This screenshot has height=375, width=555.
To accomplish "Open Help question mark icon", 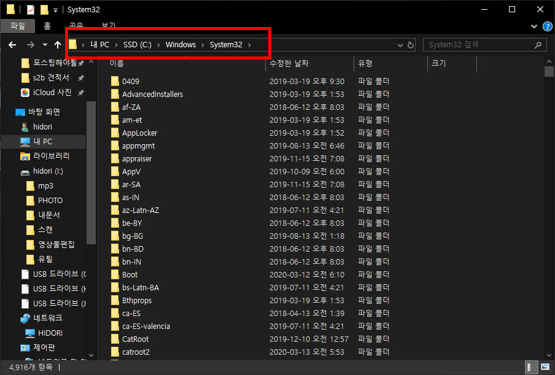I will click(547, 26).
